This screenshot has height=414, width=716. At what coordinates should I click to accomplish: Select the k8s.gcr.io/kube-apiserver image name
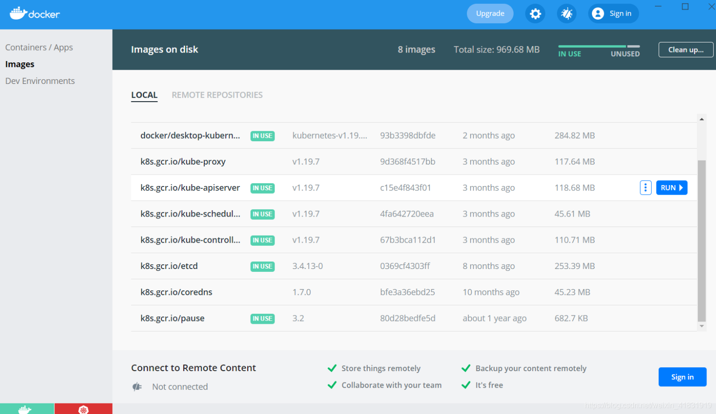click(190, 188)
